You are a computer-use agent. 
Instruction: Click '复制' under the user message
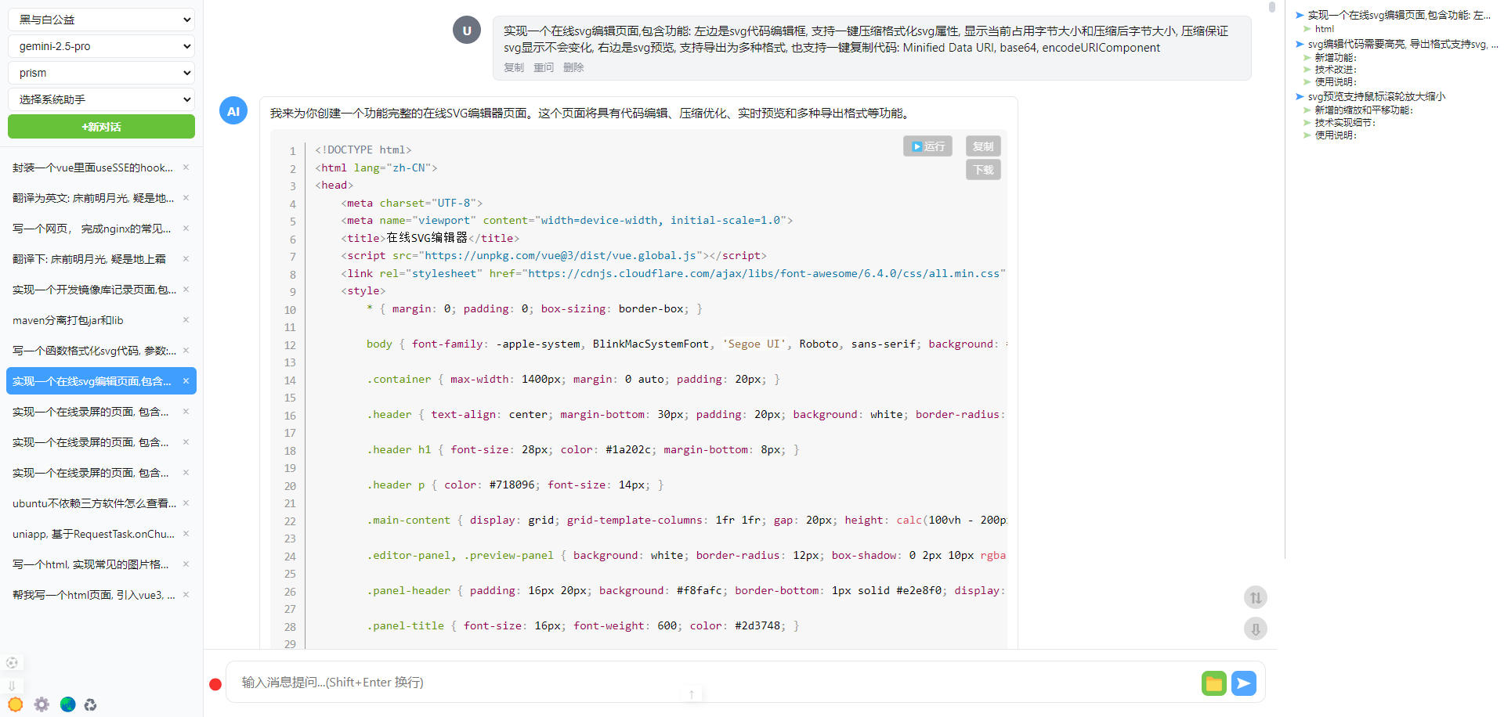(514, 67)
